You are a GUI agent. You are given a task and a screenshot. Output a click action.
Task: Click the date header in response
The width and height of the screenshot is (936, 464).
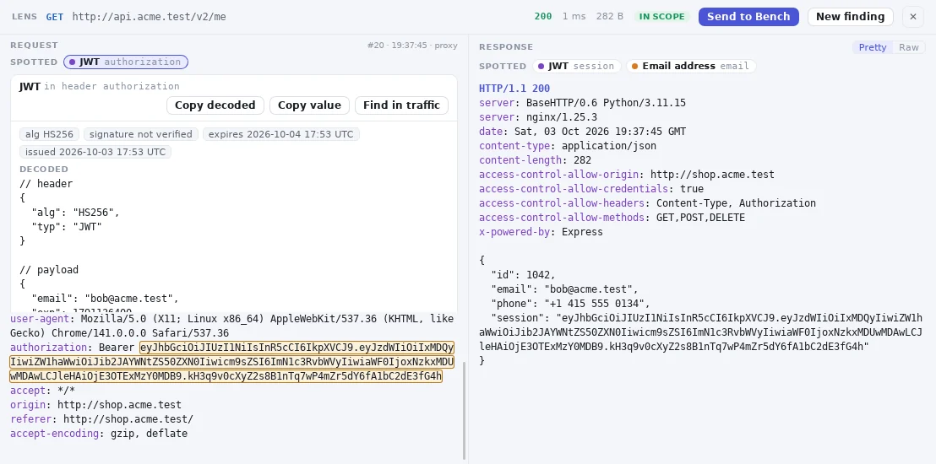click(x=583, y=132)
